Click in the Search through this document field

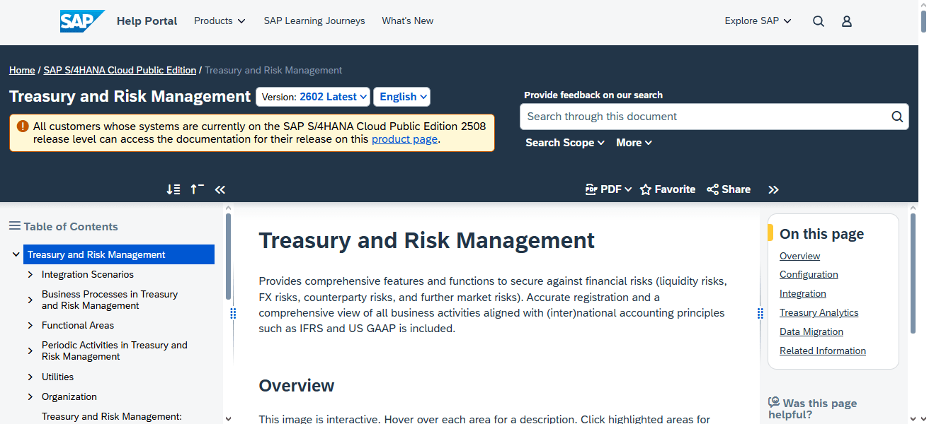coord(705,117)
